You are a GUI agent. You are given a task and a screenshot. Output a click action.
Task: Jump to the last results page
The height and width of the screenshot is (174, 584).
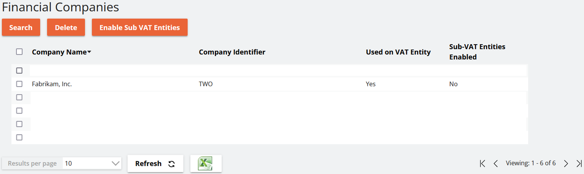(x=579, y=163)
